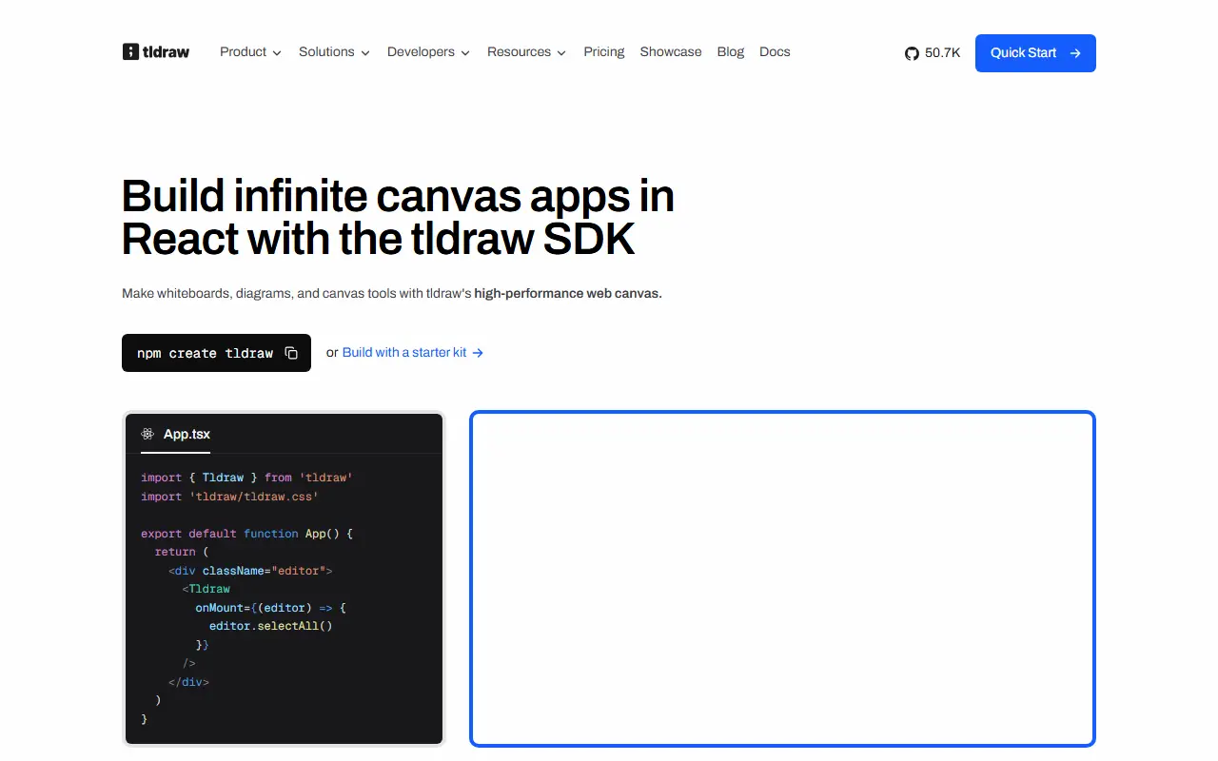1218x761 pixels.
Task: Click the className="editor" div line
Action: pyautogui.click(x=250, y=571)
